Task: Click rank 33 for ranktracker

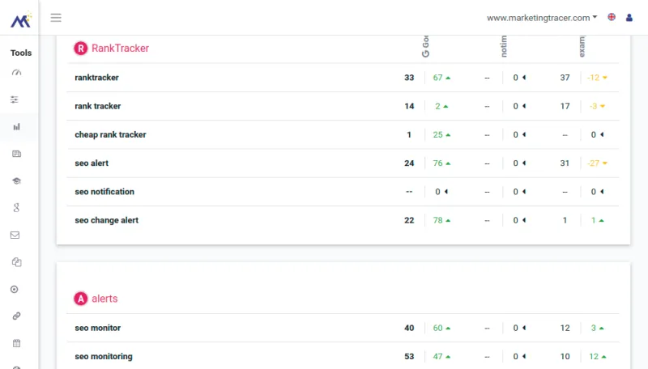Action: point(409,78)
